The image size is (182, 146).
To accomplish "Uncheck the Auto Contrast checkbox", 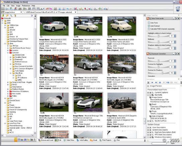I will [149, 26].
